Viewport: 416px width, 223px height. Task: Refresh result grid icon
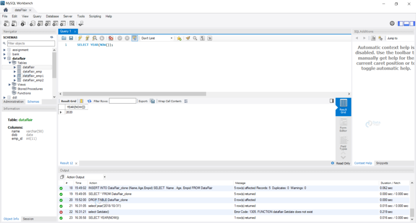pyautogui.click(x=89, y=101)
